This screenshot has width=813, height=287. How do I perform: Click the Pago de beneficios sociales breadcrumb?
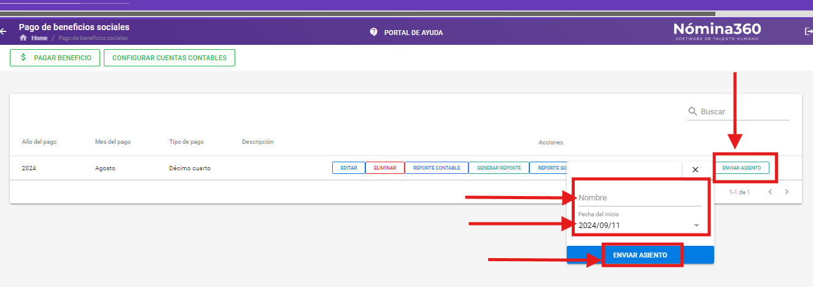(x=93, y=38)
